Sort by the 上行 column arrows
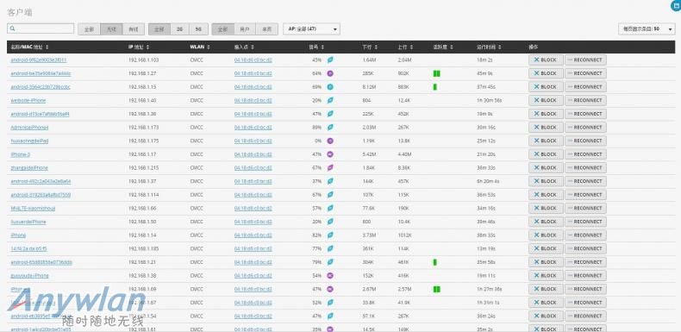 click(411, 47)
